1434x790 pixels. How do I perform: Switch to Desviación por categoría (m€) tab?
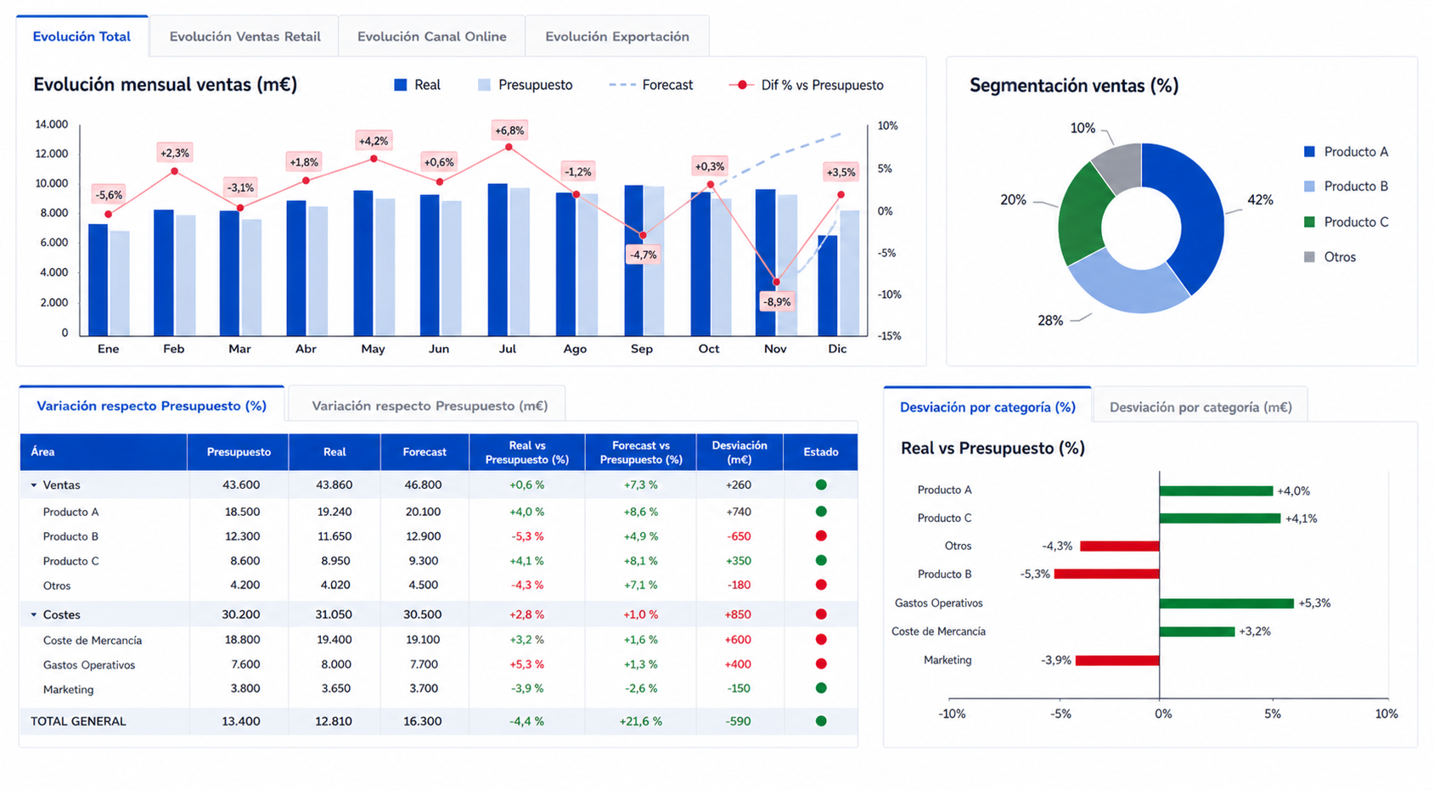point(1201,407)
